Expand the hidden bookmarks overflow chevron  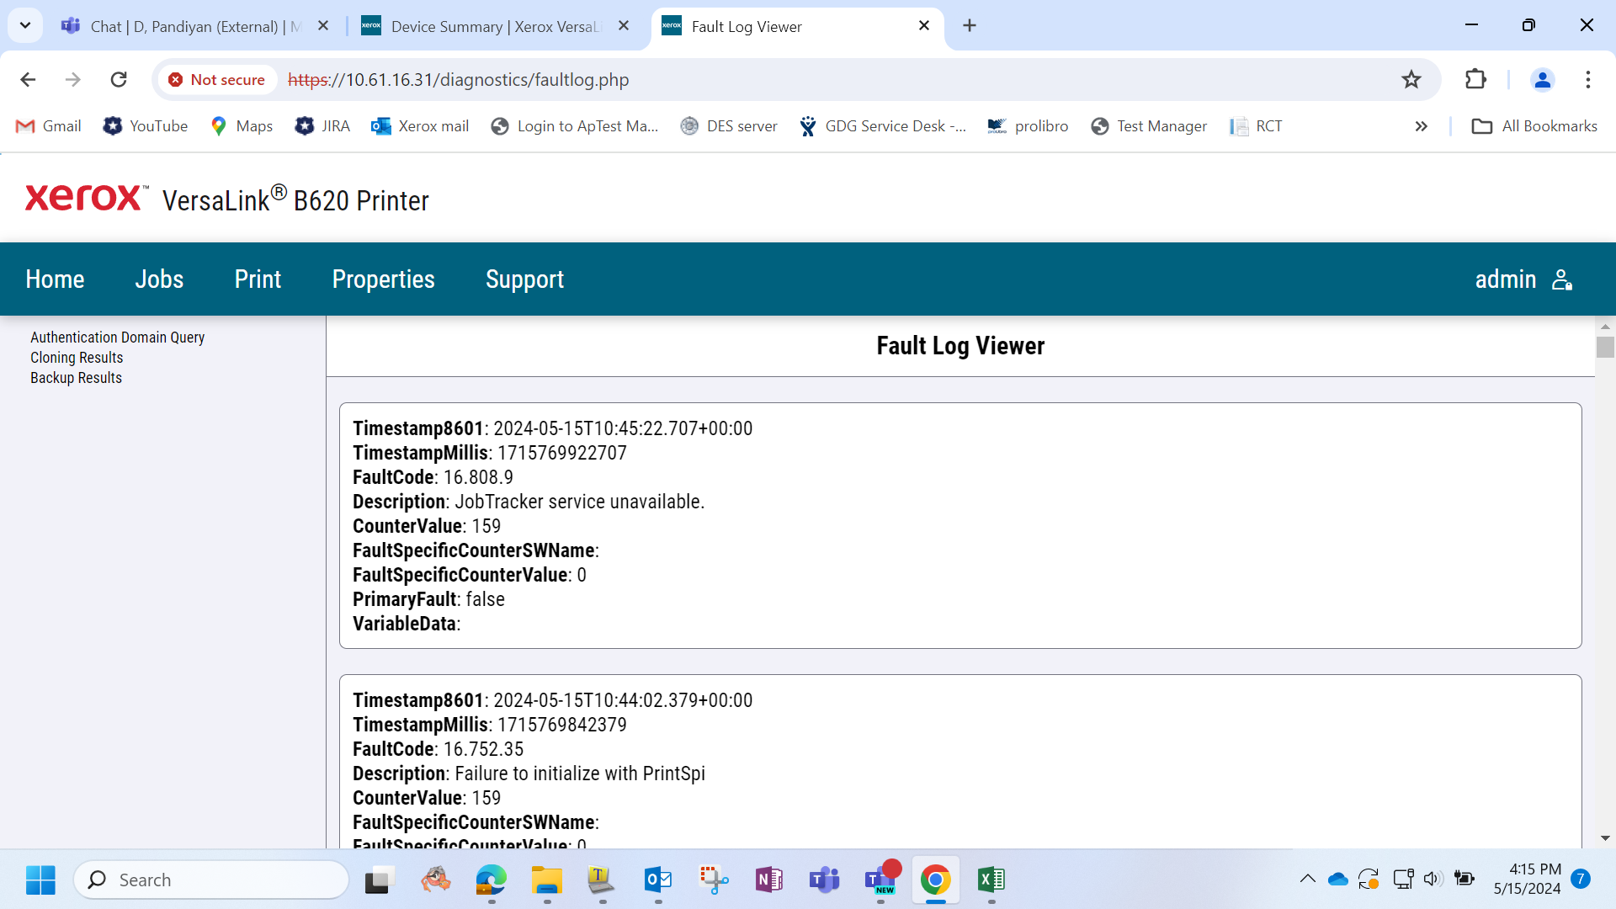(x=1421, y=126)
